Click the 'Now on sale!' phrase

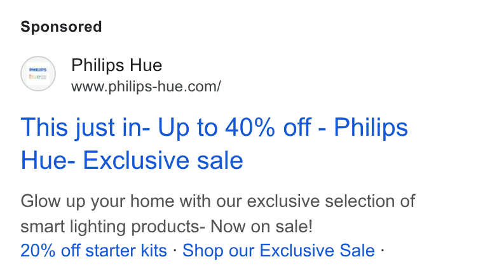point(262,227)
